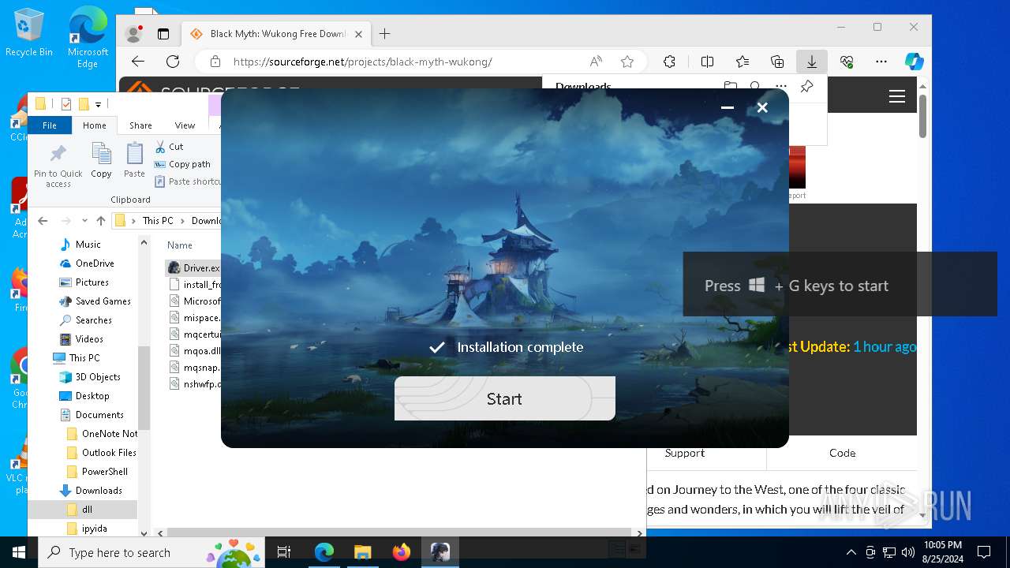Open the Explorer recent locations dropdown
Screen dimensions: 1010x568
pyautogui.click(x=84, y=221)
